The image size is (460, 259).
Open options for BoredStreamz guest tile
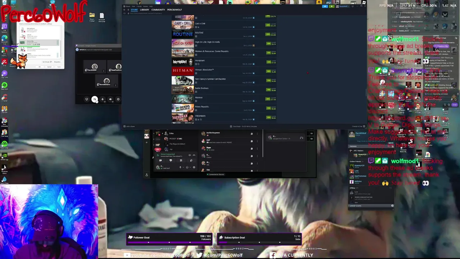click(x=116, y=85)
